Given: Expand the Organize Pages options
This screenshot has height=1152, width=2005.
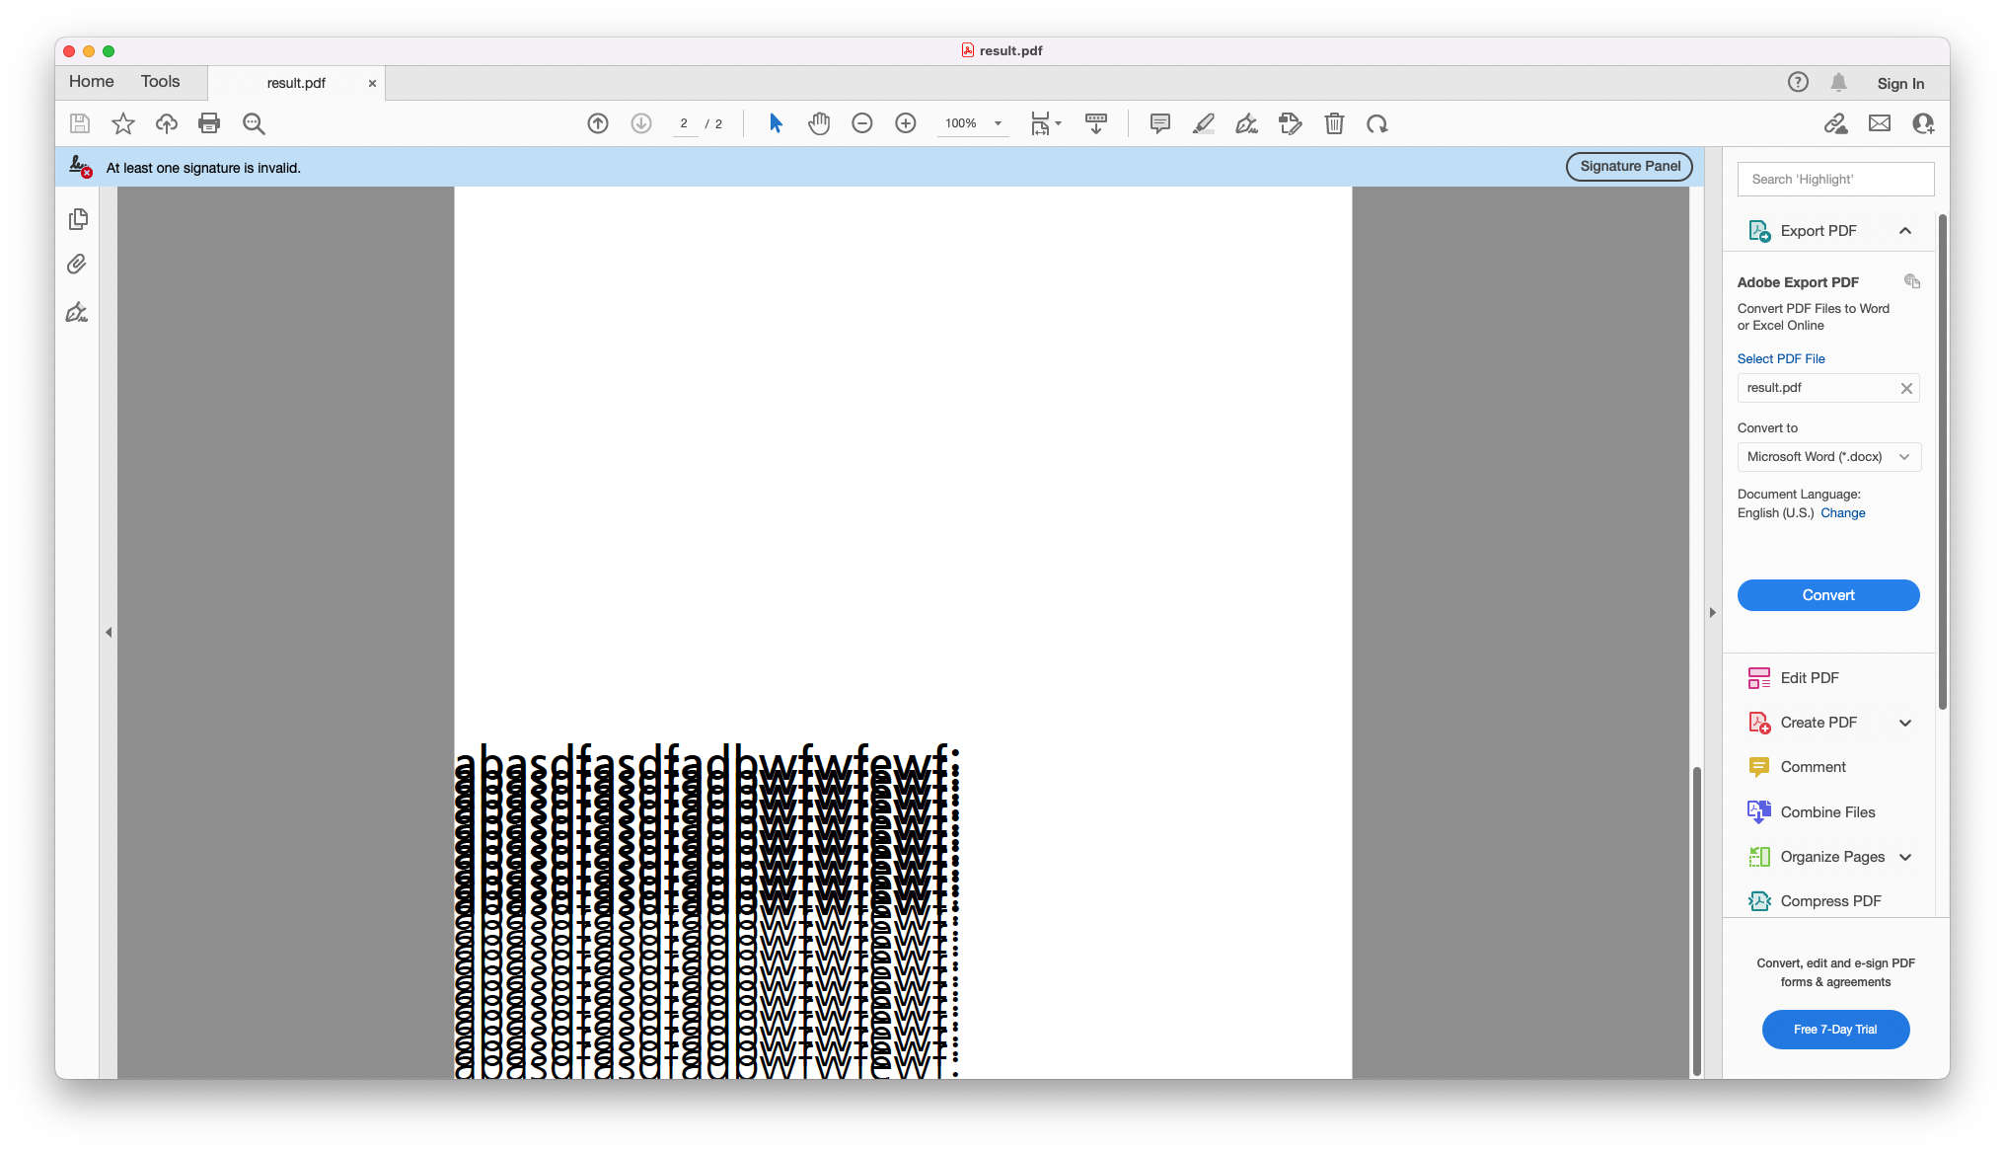Looking at the screenshot, I should [1905, 857].
